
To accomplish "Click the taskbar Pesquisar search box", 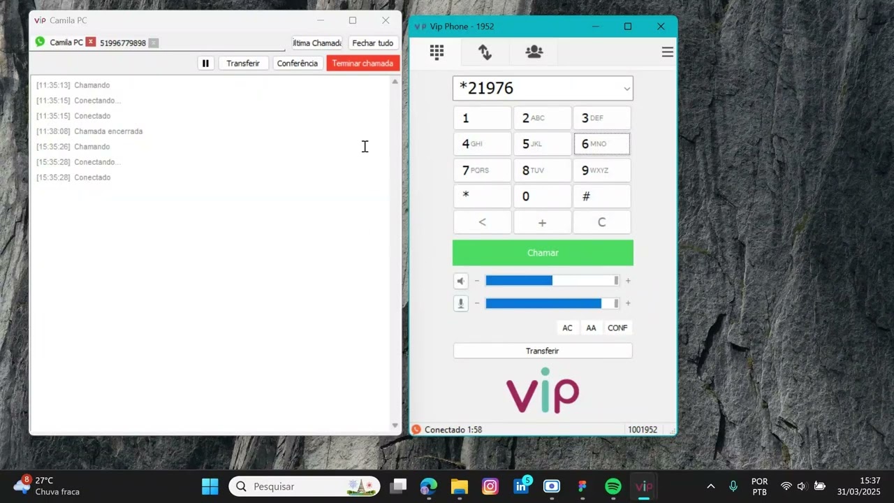I will (305, 486).
